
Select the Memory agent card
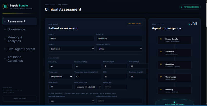(175, 91)
